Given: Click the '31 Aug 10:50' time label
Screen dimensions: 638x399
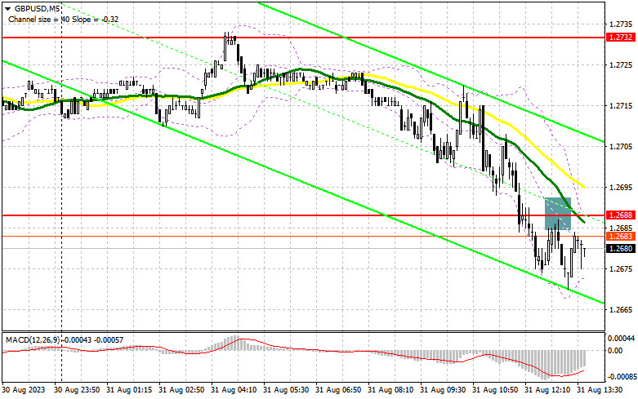Looking at the screenshot, I should coord(495,390).
